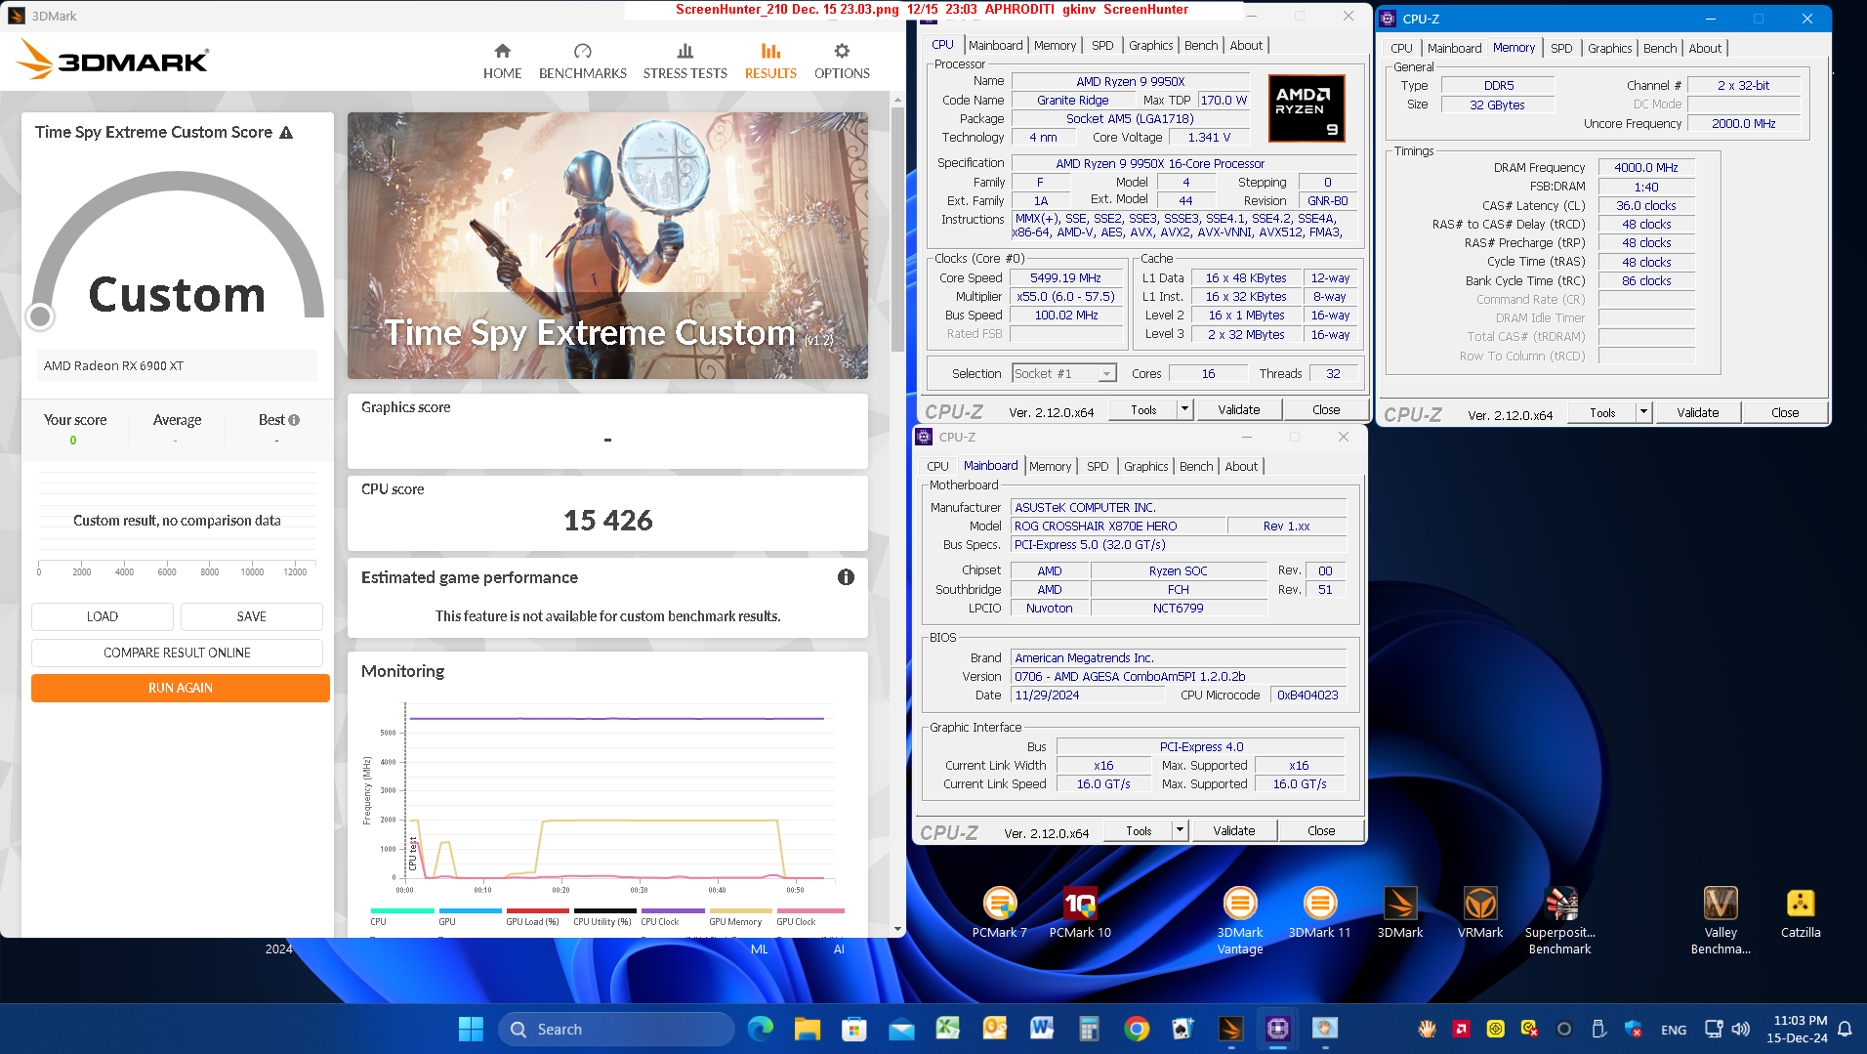
Task: Select Mainboard tab in top CPU-Z window
Action: tap(995, 45)
